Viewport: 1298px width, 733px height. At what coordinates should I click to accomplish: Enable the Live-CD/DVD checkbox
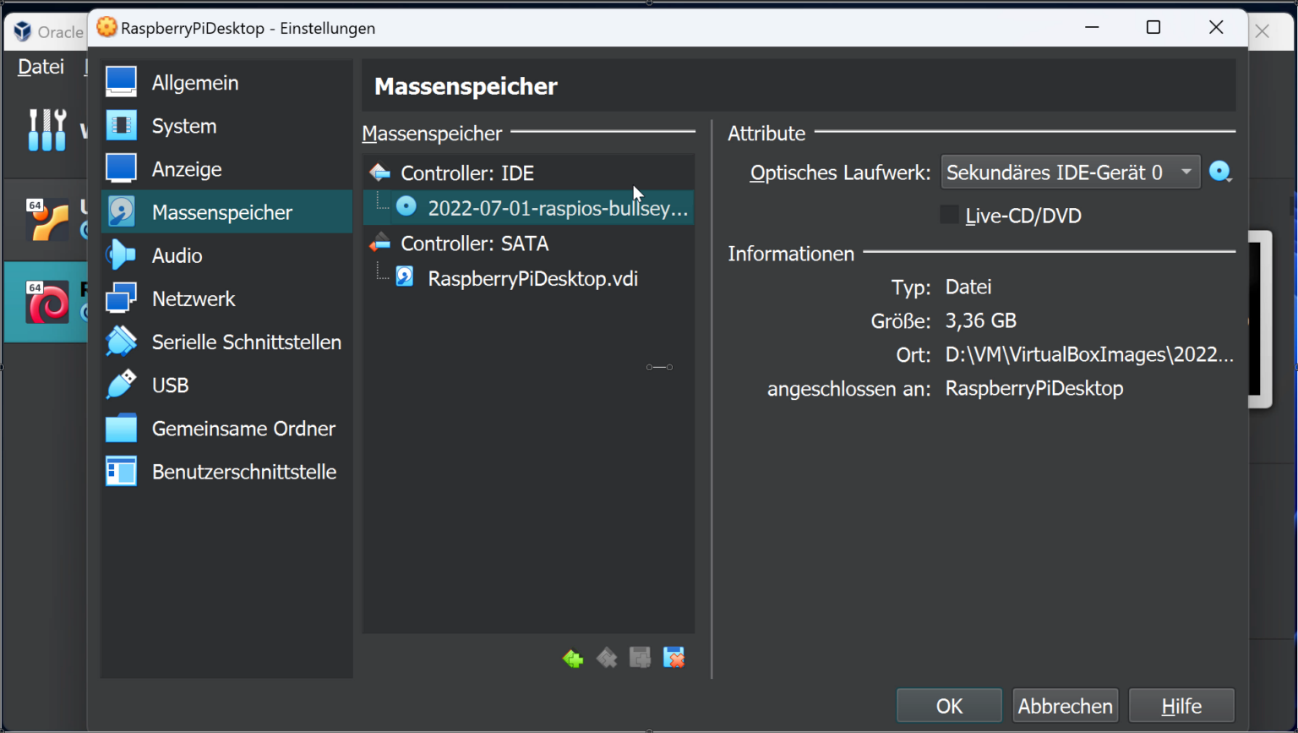coord(950,216)
